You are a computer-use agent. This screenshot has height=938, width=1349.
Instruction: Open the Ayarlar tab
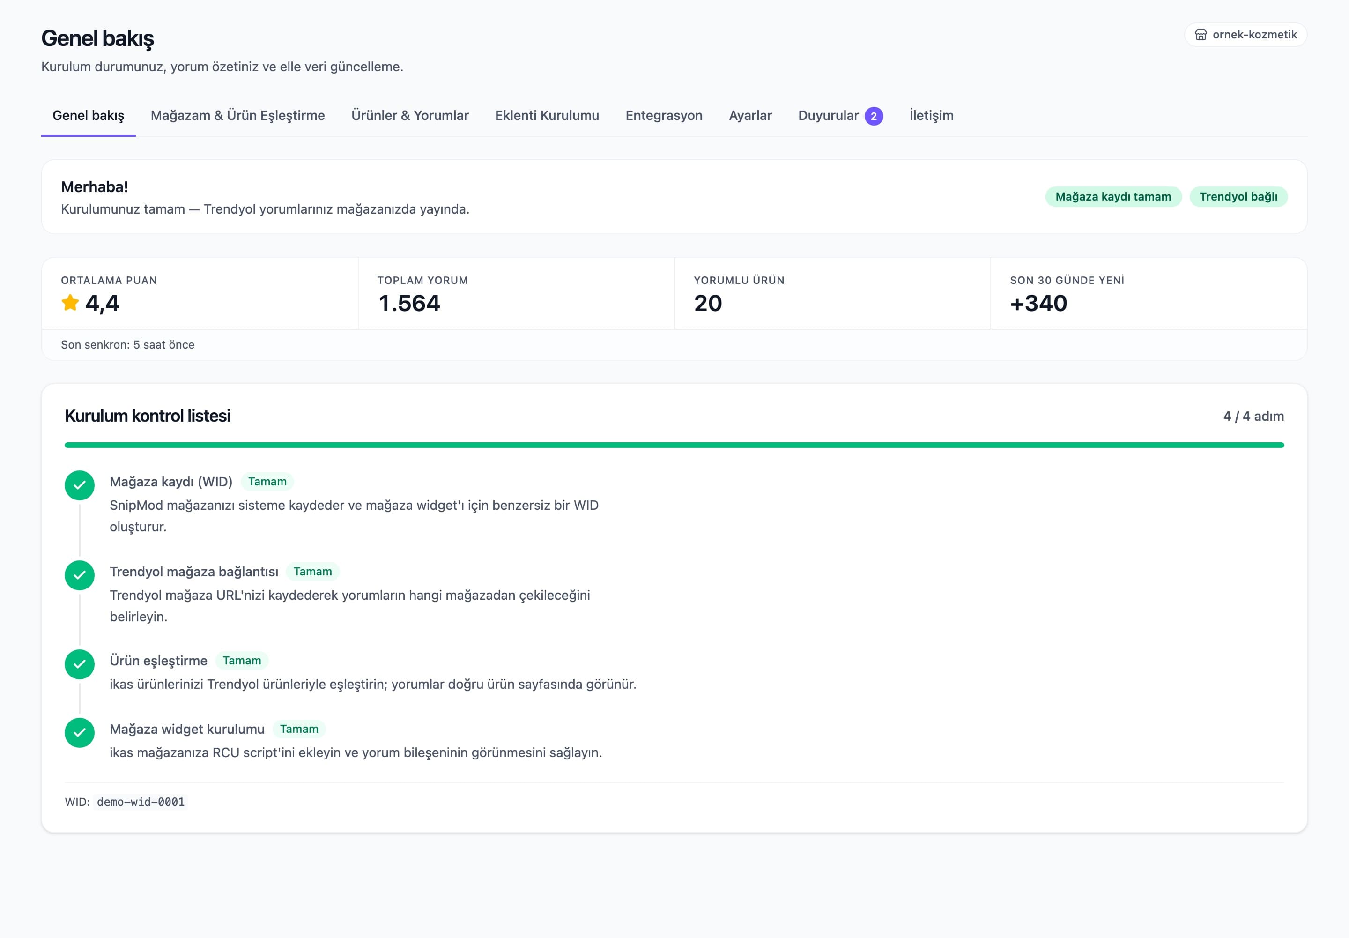[x=750, y=115]
